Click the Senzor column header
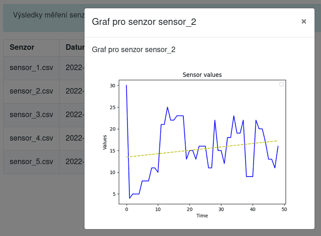 [22, 47]
